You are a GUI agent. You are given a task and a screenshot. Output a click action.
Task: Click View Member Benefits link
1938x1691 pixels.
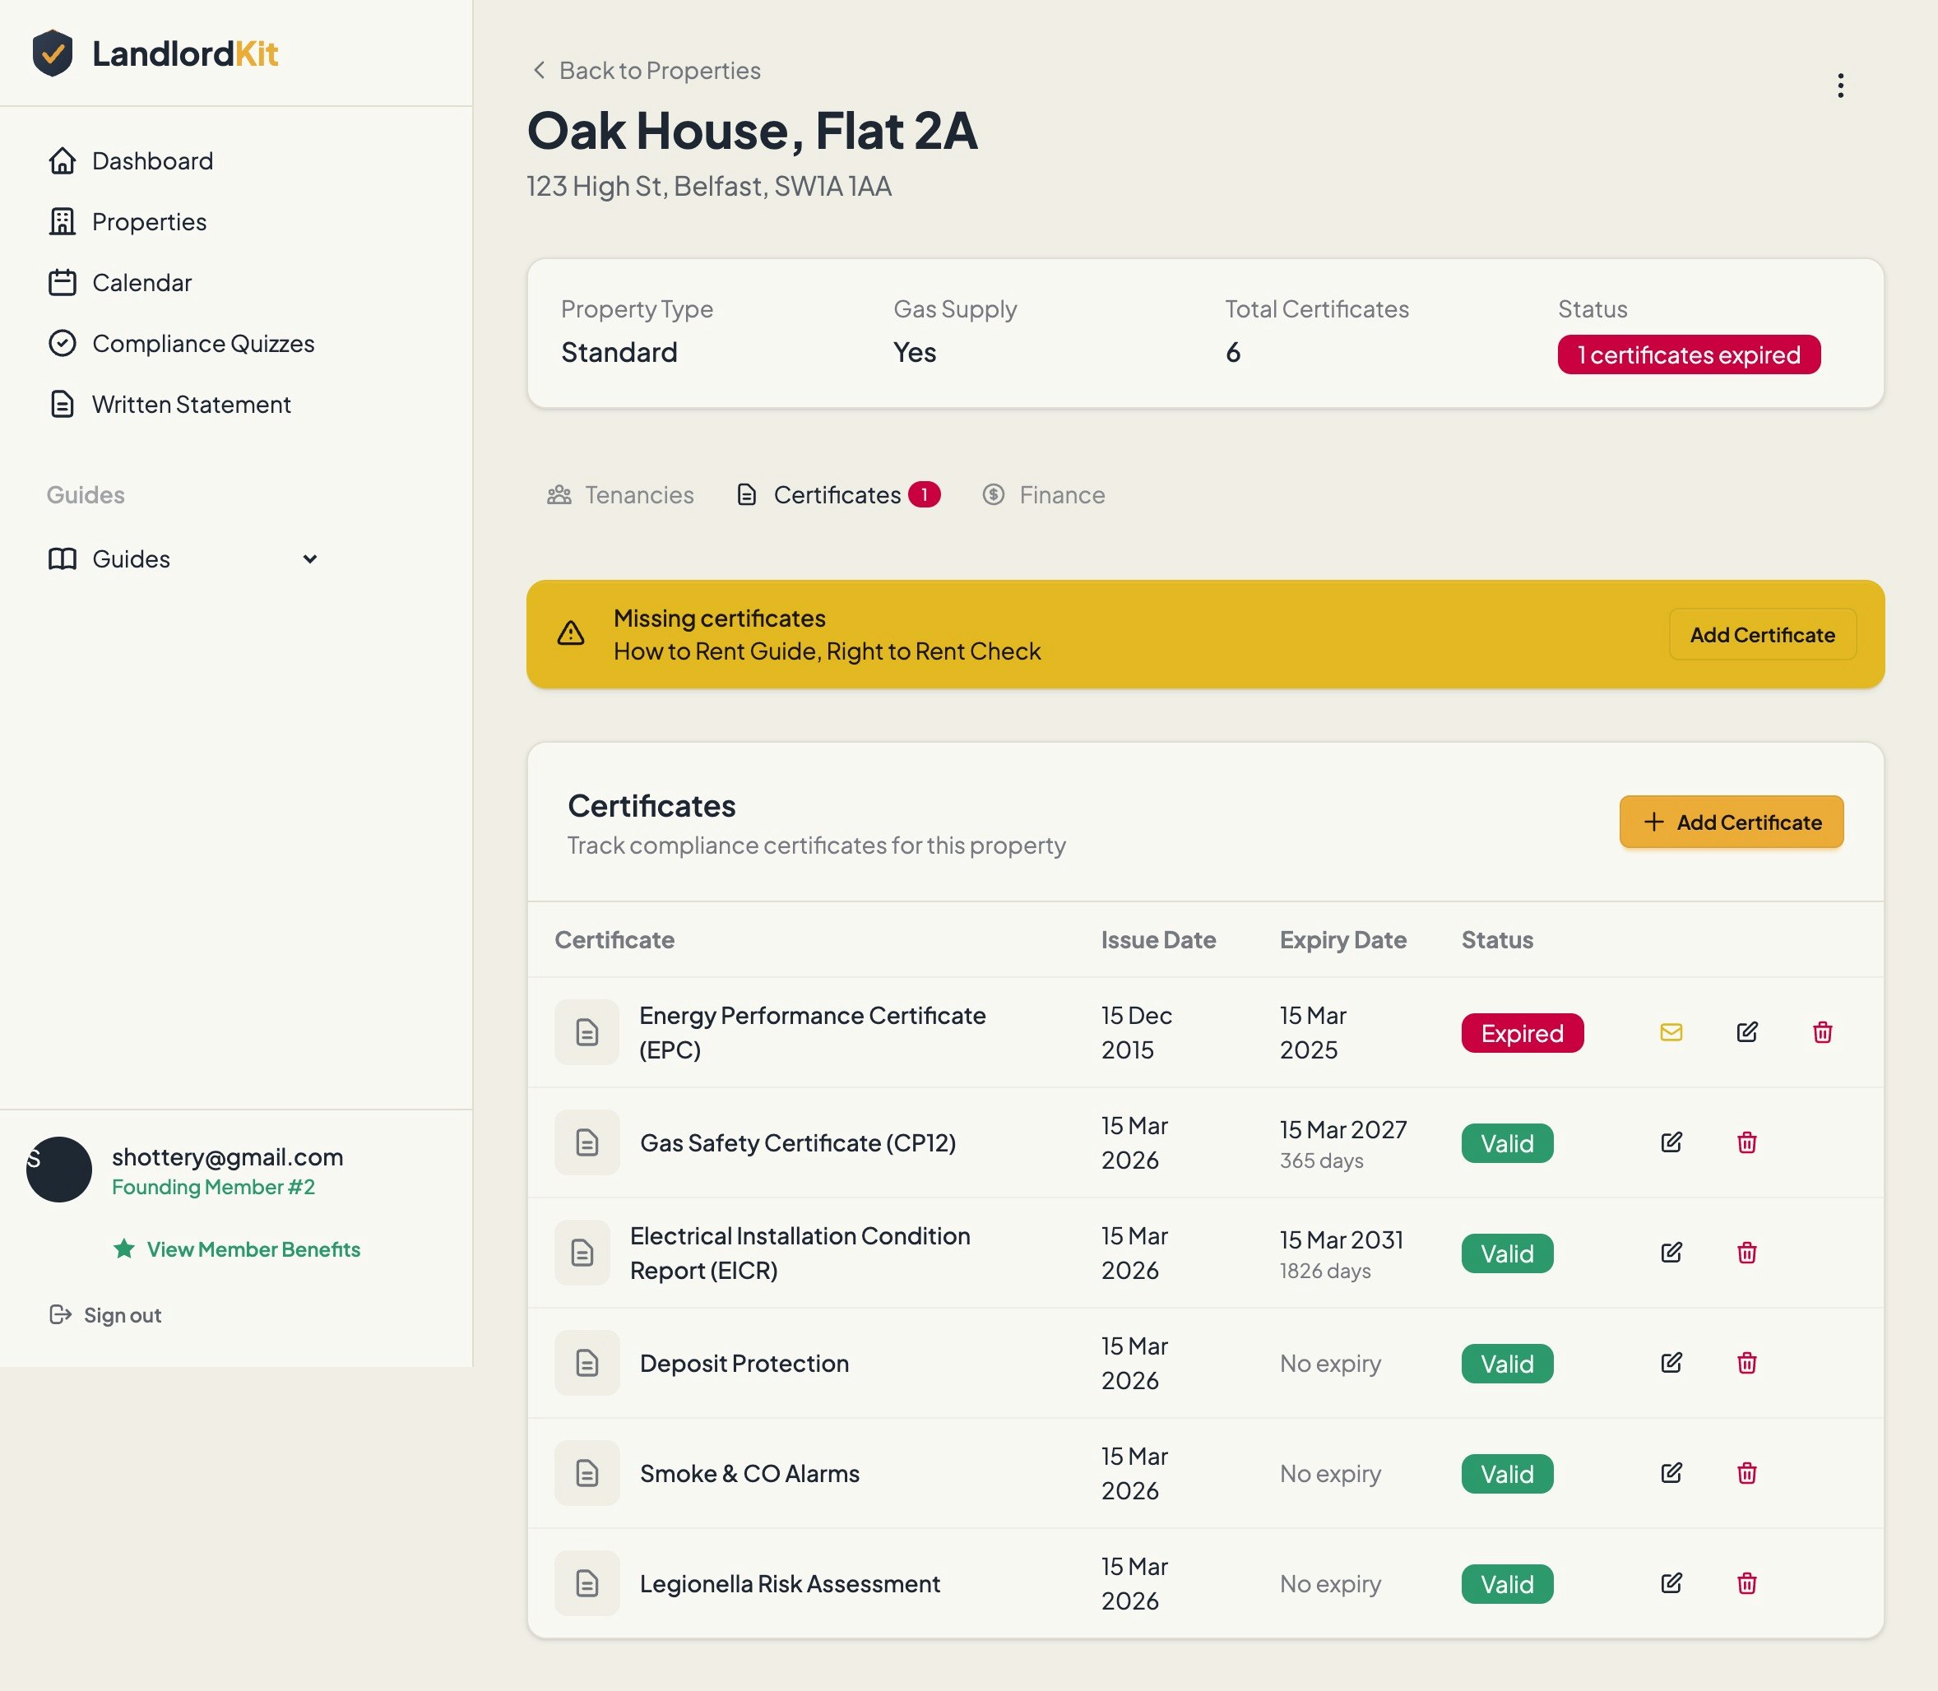tap(253, 1249)
